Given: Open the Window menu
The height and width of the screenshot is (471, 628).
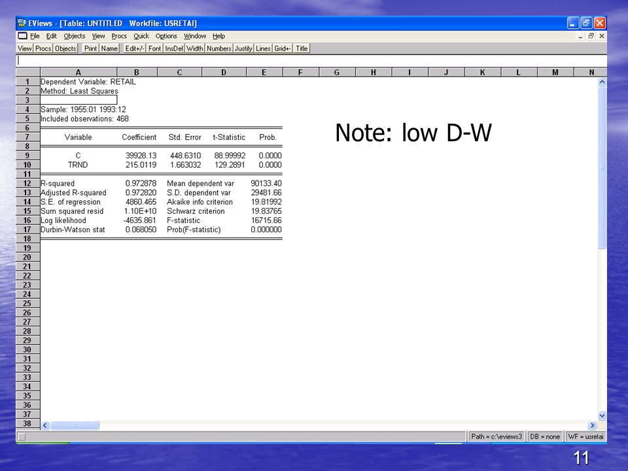Looking at the screenshot, I should 195,36.
